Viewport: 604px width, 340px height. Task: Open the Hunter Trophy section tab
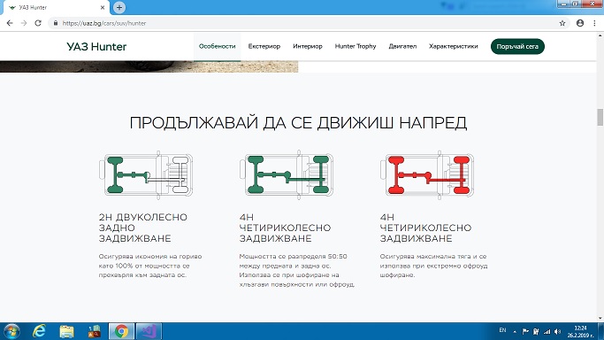point(356,46)
